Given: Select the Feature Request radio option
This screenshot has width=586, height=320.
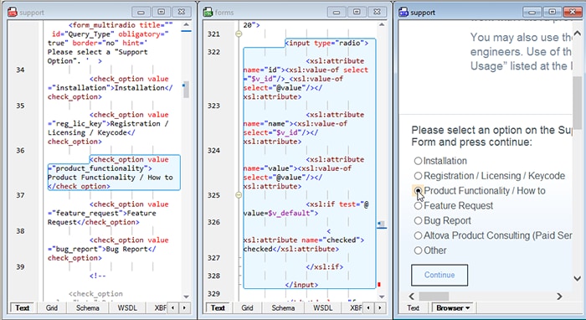Looking at the screenshot, I should [418, 205].
